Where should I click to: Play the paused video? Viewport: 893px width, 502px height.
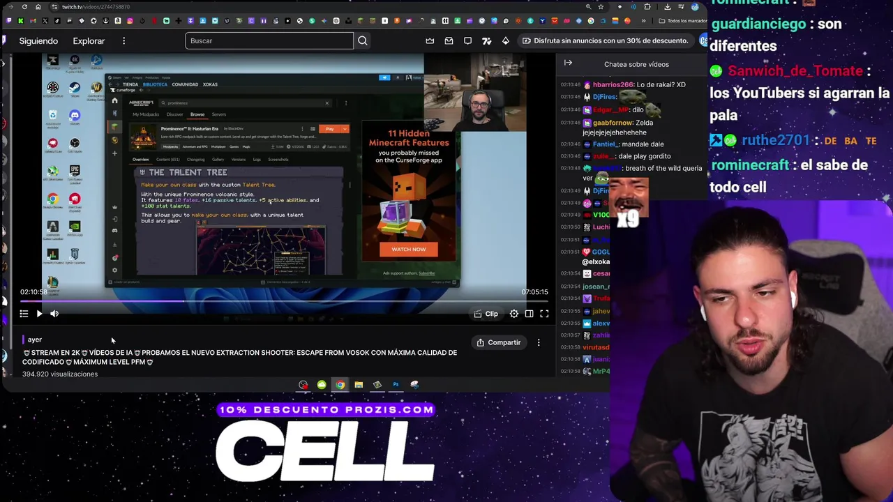(39, 314)
